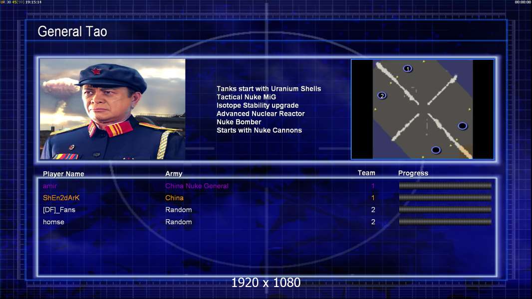Click the team number for [DF]_Fans
This screenshot has width=532, height=299.
(373, 210)
